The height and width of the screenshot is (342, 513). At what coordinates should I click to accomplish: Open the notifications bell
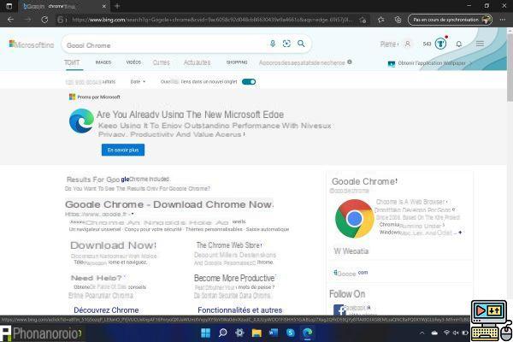tap(459, 44)
